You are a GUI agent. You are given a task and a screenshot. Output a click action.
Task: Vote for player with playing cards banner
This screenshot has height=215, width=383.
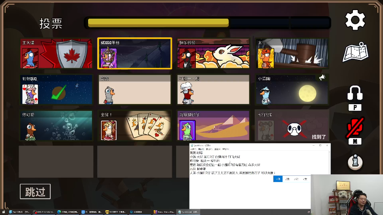(135, 126)
